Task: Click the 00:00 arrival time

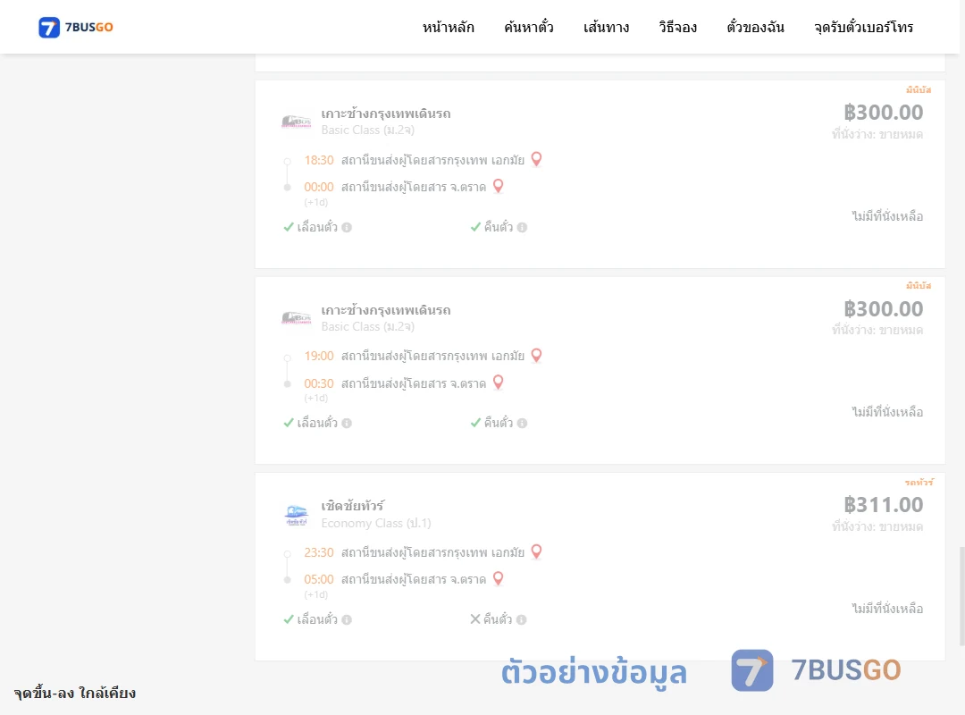Action: point(319,187)
